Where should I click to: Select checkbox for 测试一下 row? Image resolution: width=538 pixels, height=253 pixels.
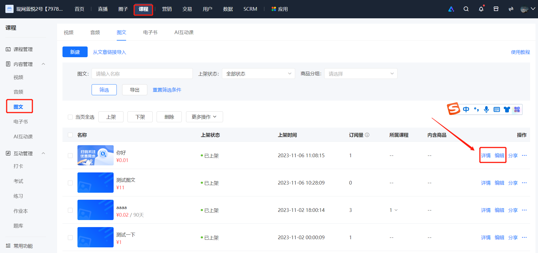(x=70, y=238)
